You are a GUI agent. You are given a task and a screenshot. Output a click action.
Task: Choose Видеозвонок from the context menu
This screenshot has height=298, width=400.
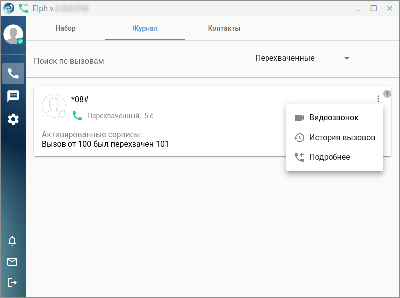coord(334,118)
